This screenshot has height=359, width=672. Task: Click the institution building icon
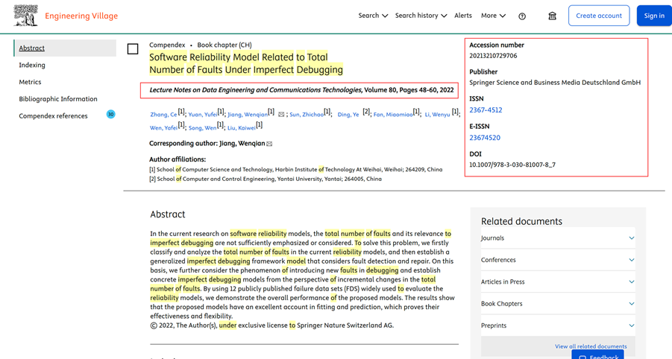tap(552, 16)
